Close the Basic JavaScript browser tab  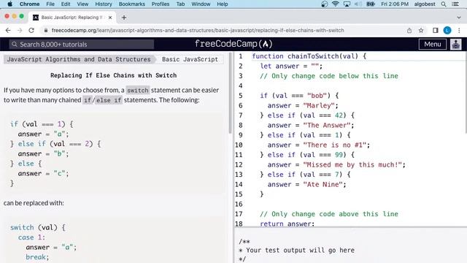click(110, 18)
